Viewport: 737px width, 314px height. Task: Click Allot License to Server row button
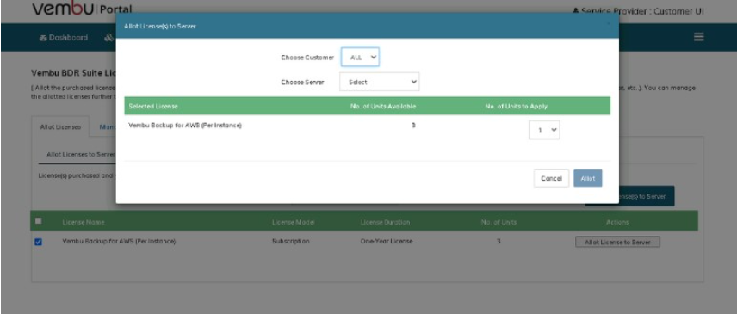pos(617,243)
